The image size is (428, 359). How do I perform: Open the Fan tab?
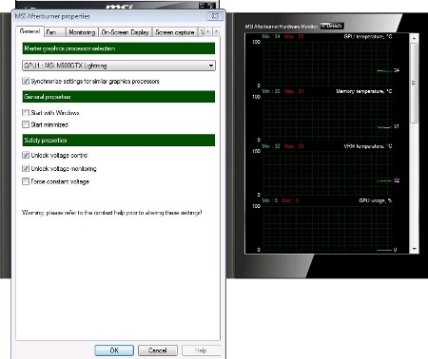pyautogui.click(x=54, y=32)
